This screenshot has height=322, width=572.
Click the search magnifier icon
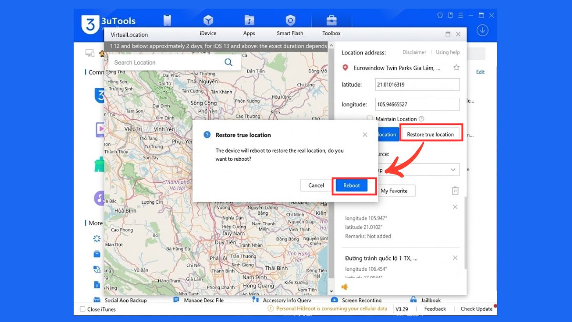tap(228, 62)
